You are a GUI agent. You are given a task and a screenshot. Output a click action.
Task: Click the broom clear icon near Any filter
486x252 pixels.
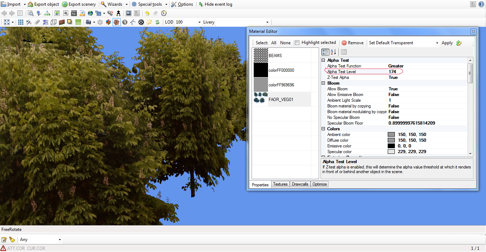click(x=12, y=240)
